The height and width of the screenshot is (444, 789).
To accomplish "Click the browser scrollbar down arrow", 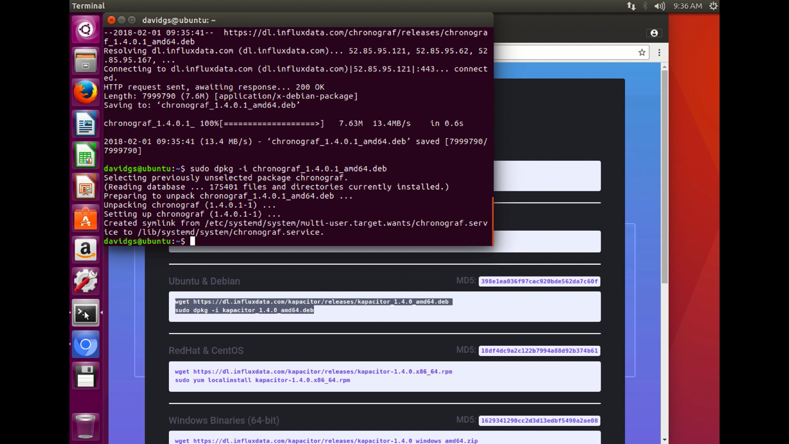I will 664,439.
